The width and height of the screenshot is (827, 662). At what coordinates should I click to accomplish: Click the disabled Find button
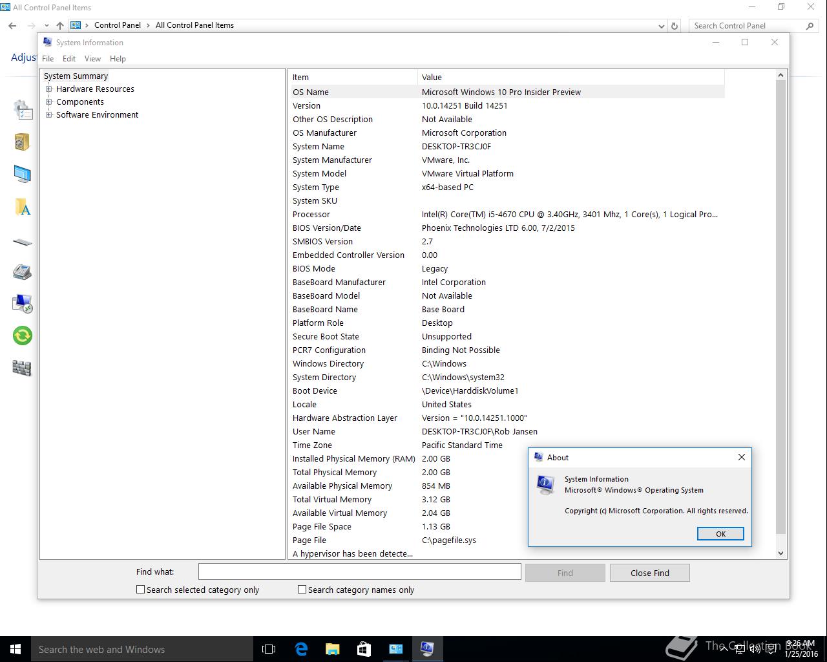click(565, 573)
